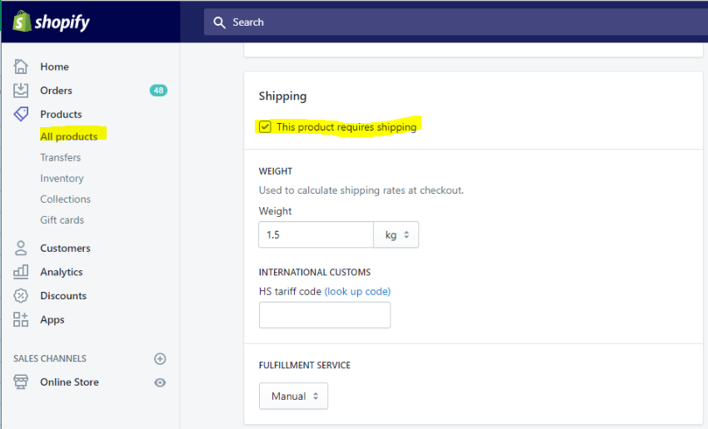Click the Discounts percent badge icon

[x=21, y=296]
